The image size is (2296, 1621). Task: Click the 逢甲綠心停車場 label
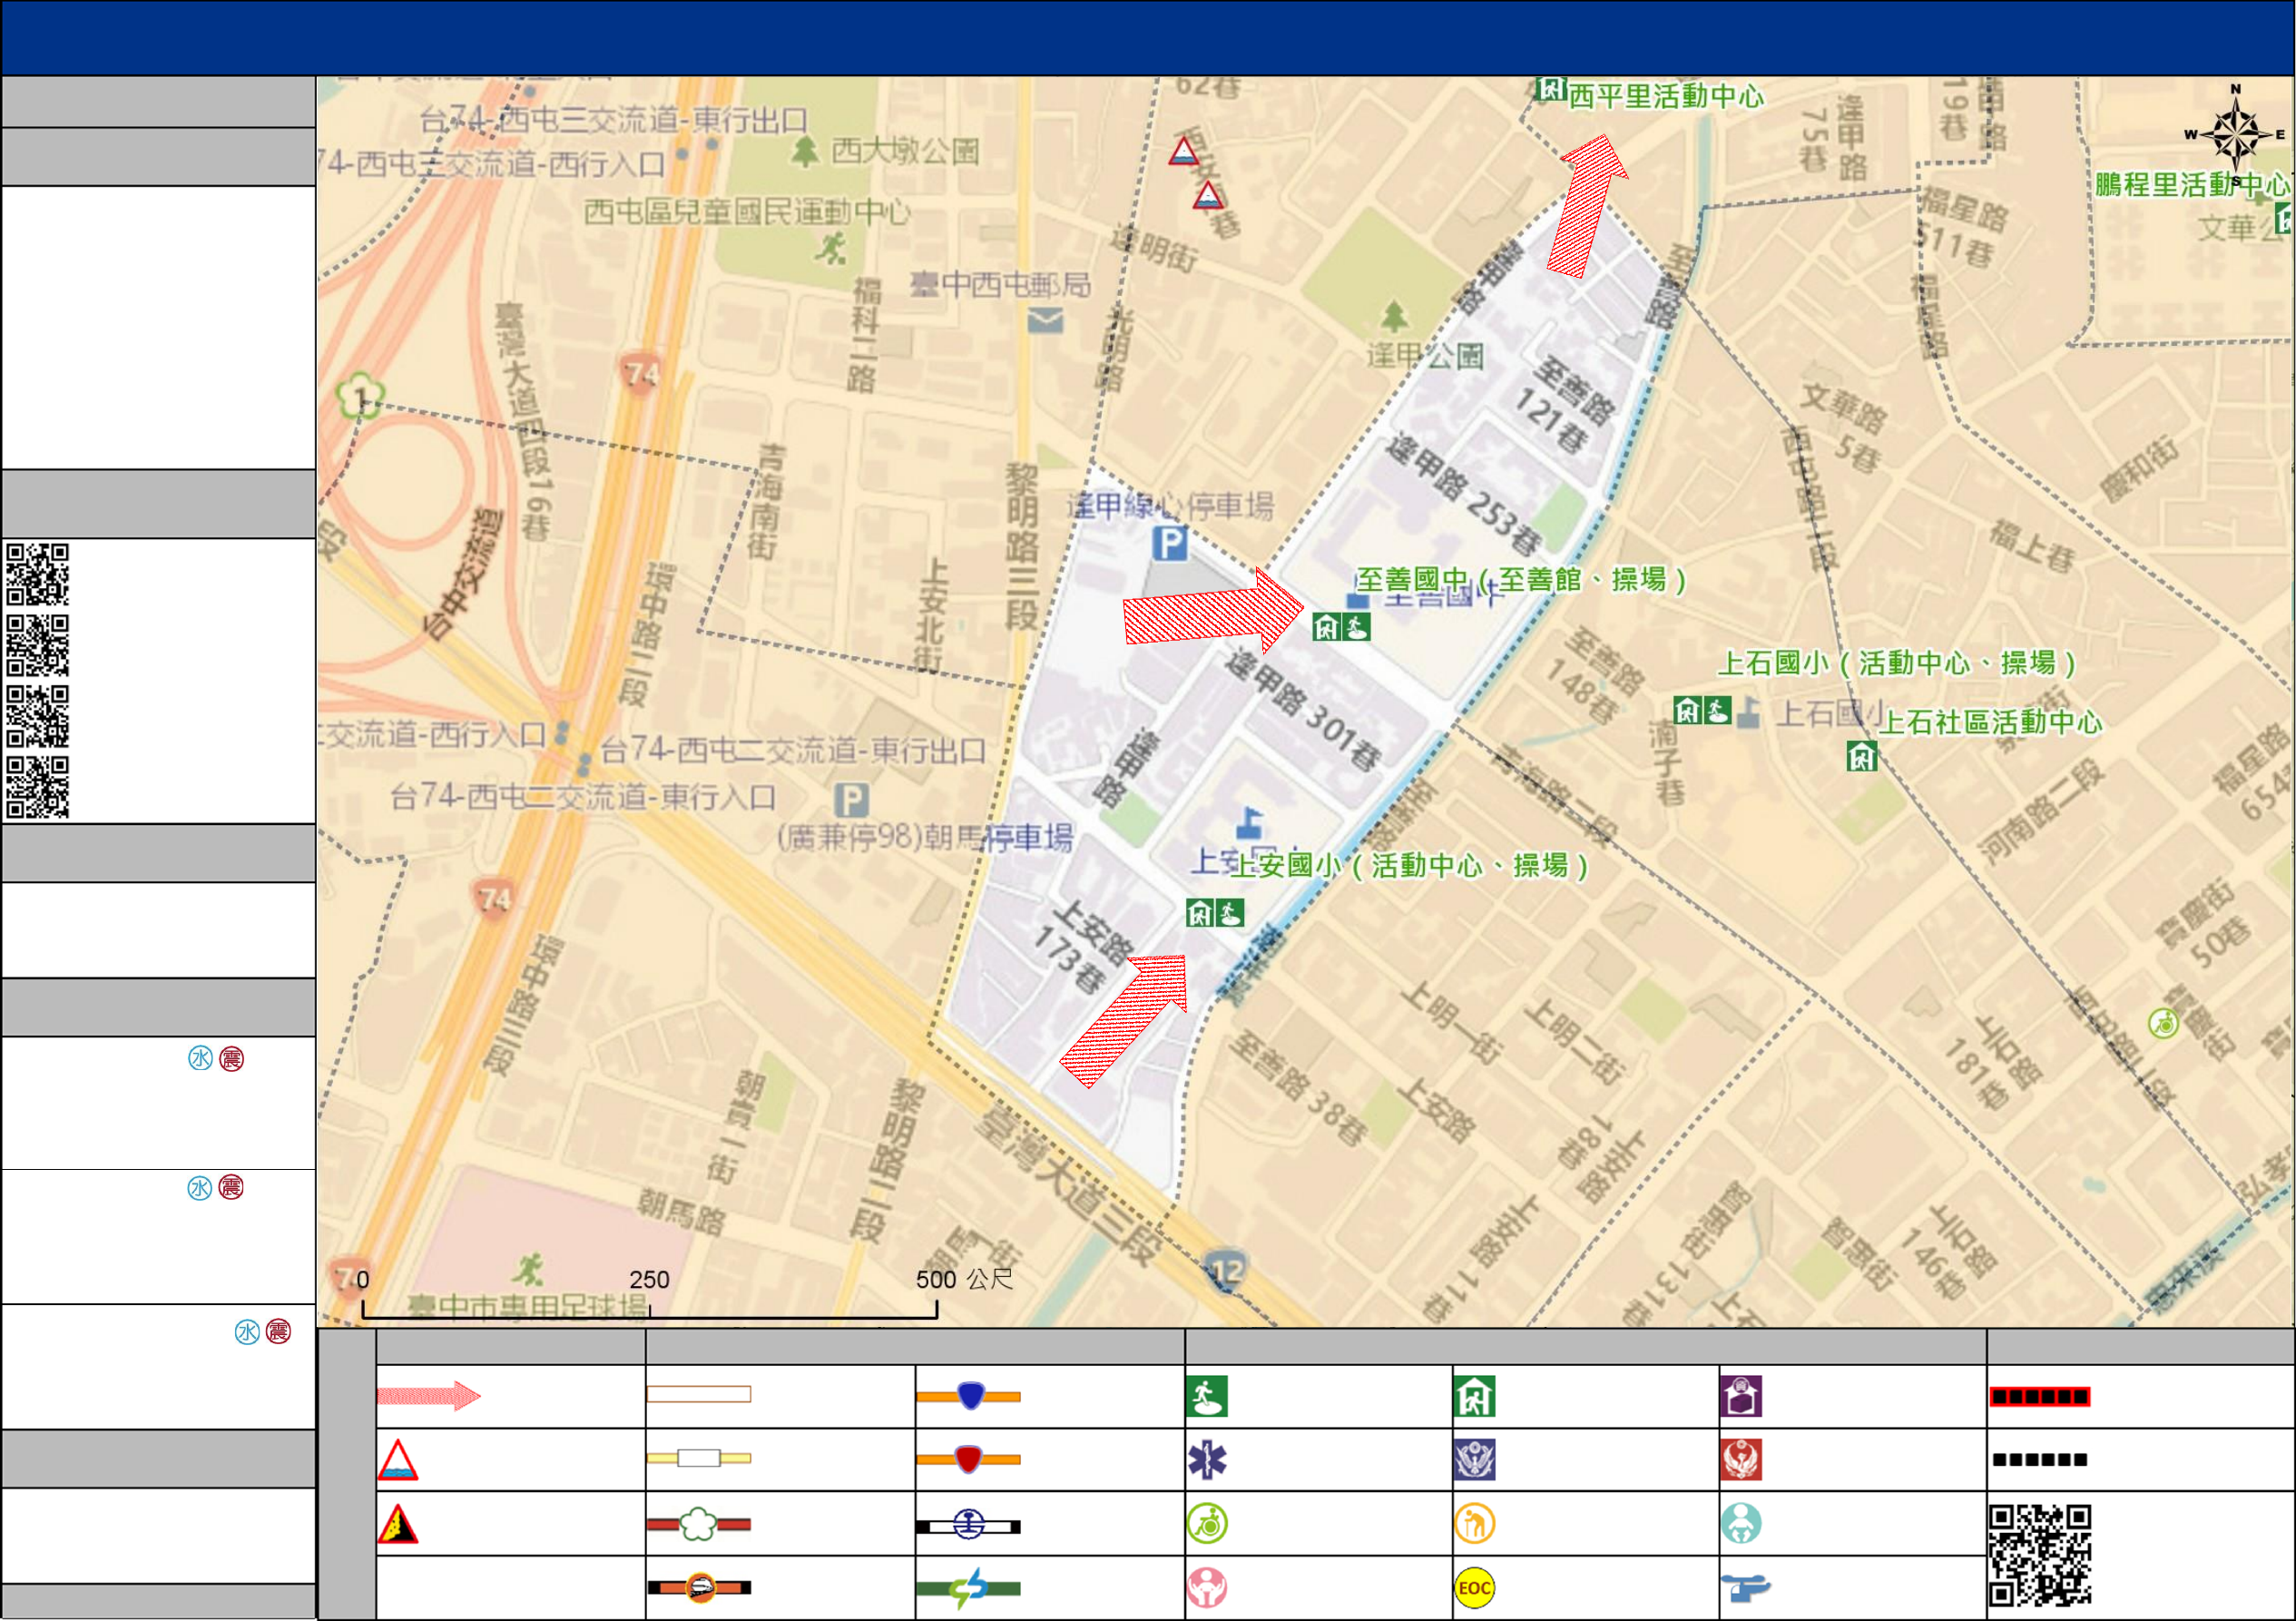point(1170,506)
